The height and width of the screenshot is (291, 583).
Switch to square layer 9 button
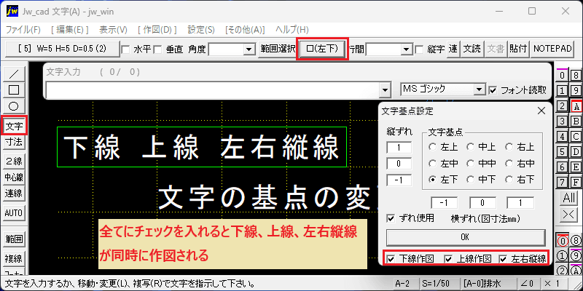pyautogui.click(x=576, y=91)
